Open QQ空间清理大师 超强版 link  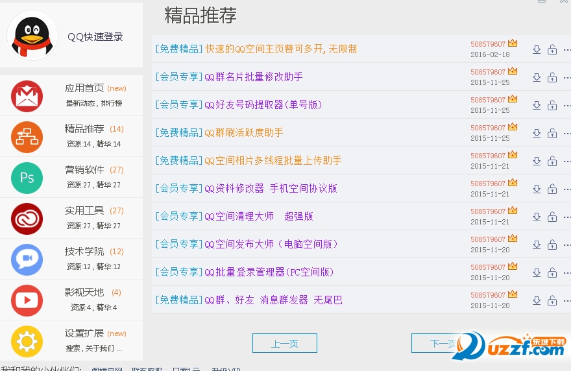point(259,216)
